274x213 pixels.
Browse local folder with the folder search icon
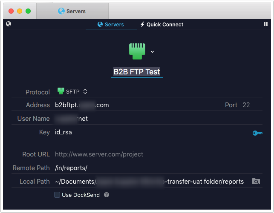pos(256,181)
